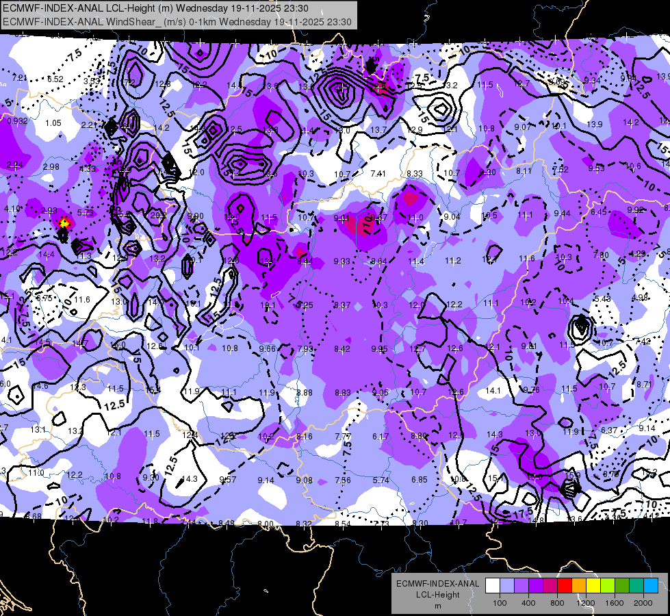Screen dimensions: 670x616
Task: Click the legend tick value '800'
Action: (557, 603)
